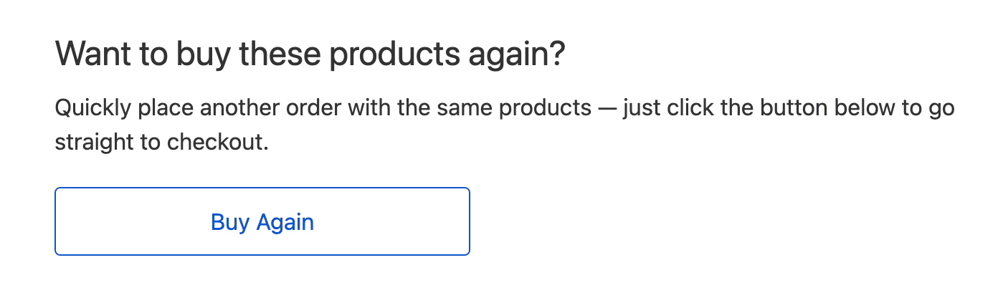
Task: Click the word 'just' in the description
Action: [642, 110]
